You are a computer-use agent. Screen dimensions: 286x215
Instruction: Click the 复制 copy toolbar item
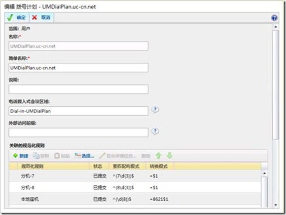(41, 156)
